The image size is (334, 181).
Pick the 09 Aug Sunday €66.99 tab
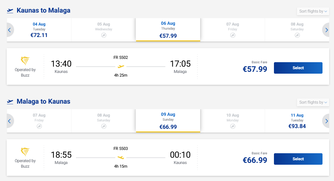tap(168, 121)
